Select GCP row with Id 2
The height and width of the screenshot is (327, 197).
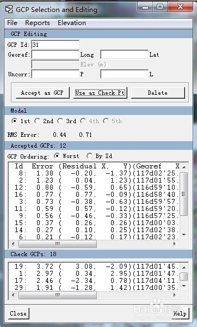[x=94, y=180]
